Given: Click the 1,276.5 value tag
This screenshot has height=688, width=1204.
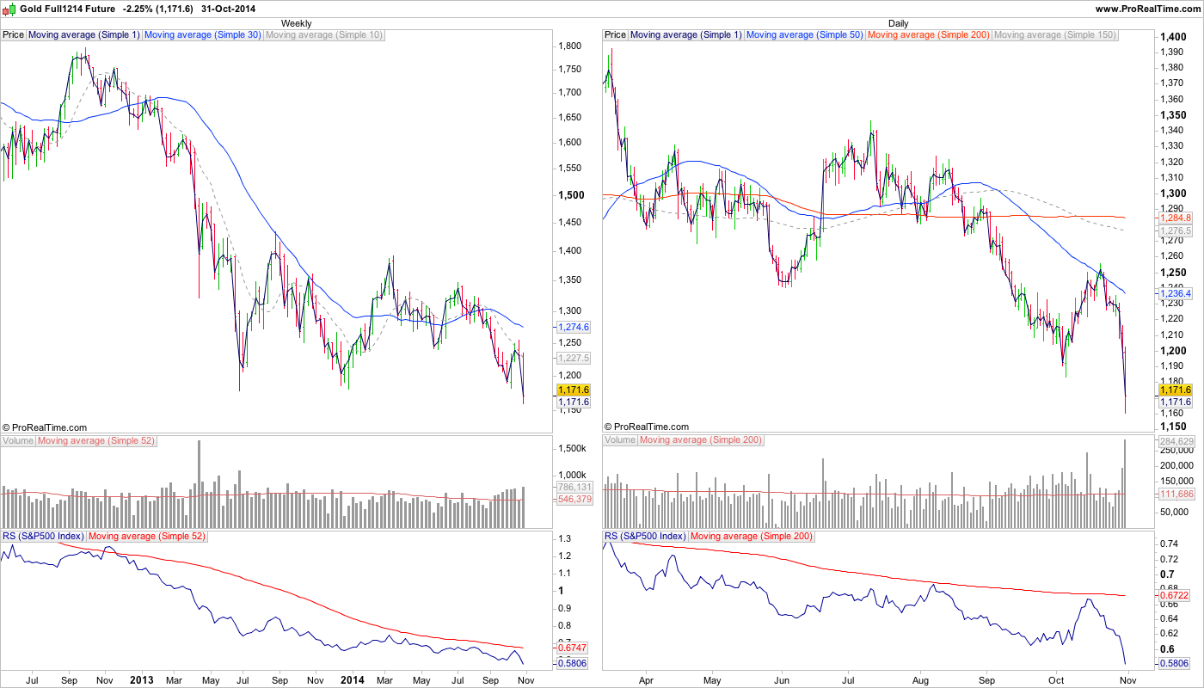Looking at the screenshot, I should pyautogui.click(x=1176, y=231).
